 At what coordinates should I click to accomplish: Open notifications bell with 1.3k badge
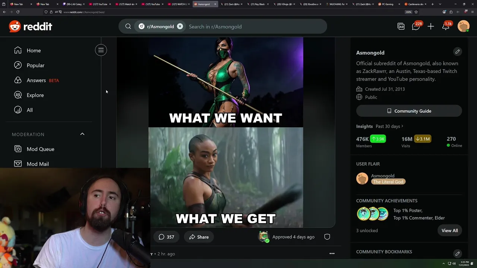point(446,26)
